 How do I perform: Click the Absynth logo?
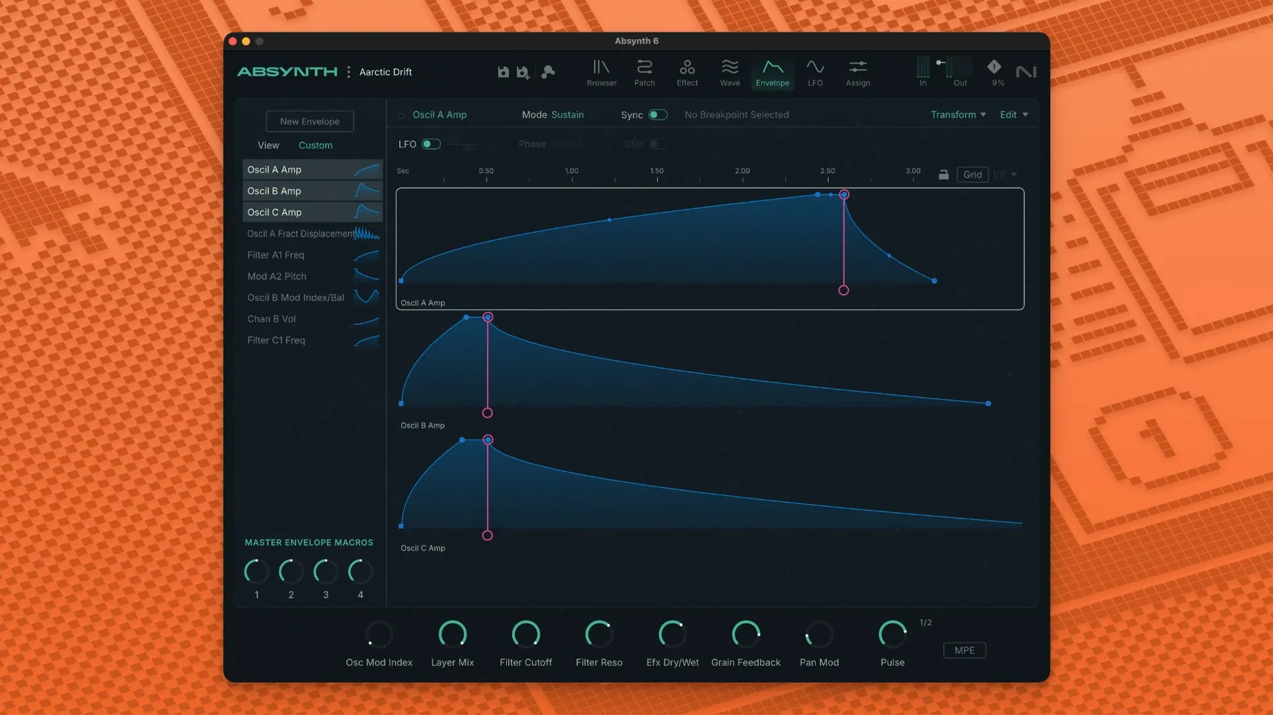(x=287, y=71)
